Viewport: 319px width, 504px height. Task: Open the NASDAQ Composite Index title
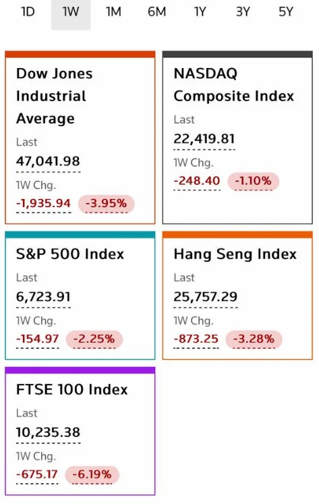[234, 85]
